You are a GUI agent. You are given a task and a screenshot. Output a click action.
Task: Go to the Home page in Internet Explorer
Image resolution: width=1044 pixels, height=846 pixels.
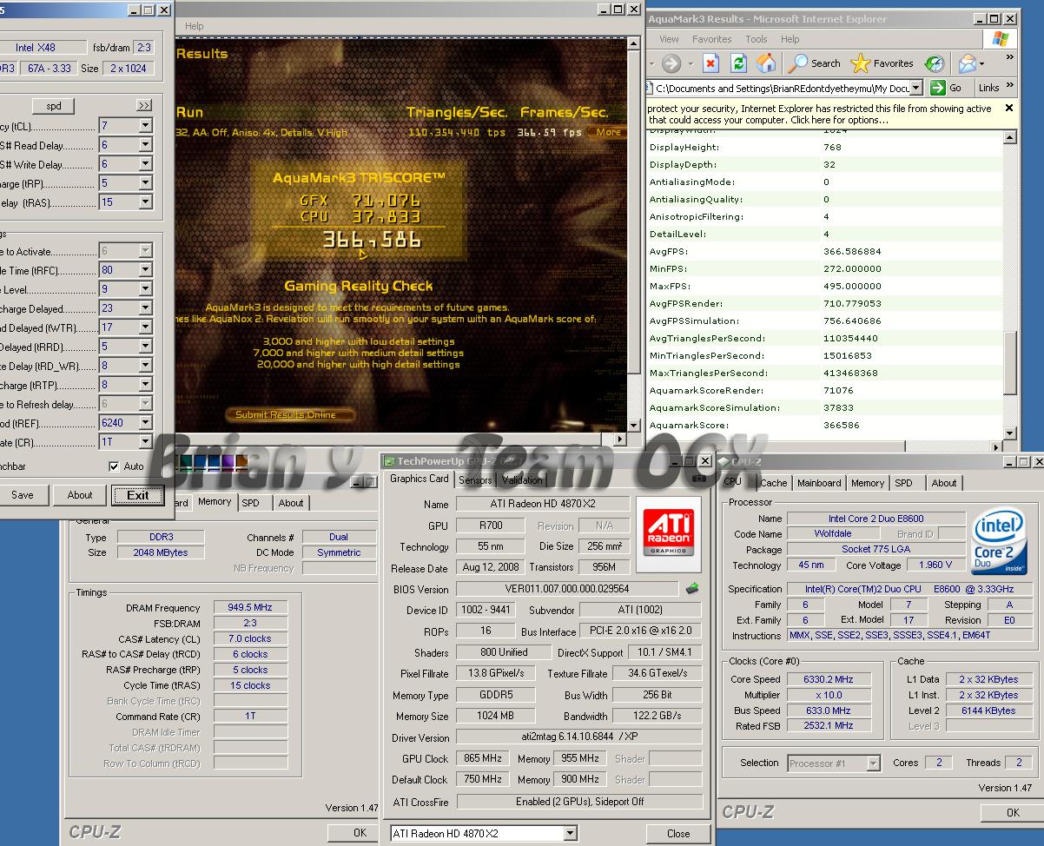766,63
